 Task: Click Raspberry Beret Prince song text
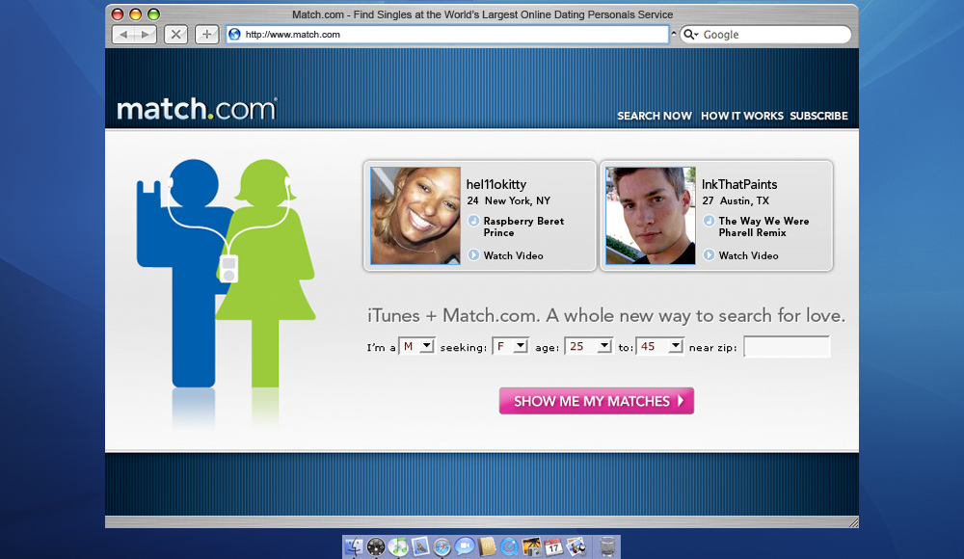[523, 226]
